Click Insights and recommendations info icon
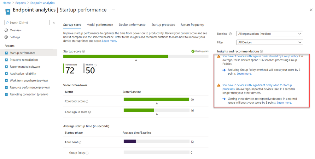315x159 pixels. tap(261, 52)
